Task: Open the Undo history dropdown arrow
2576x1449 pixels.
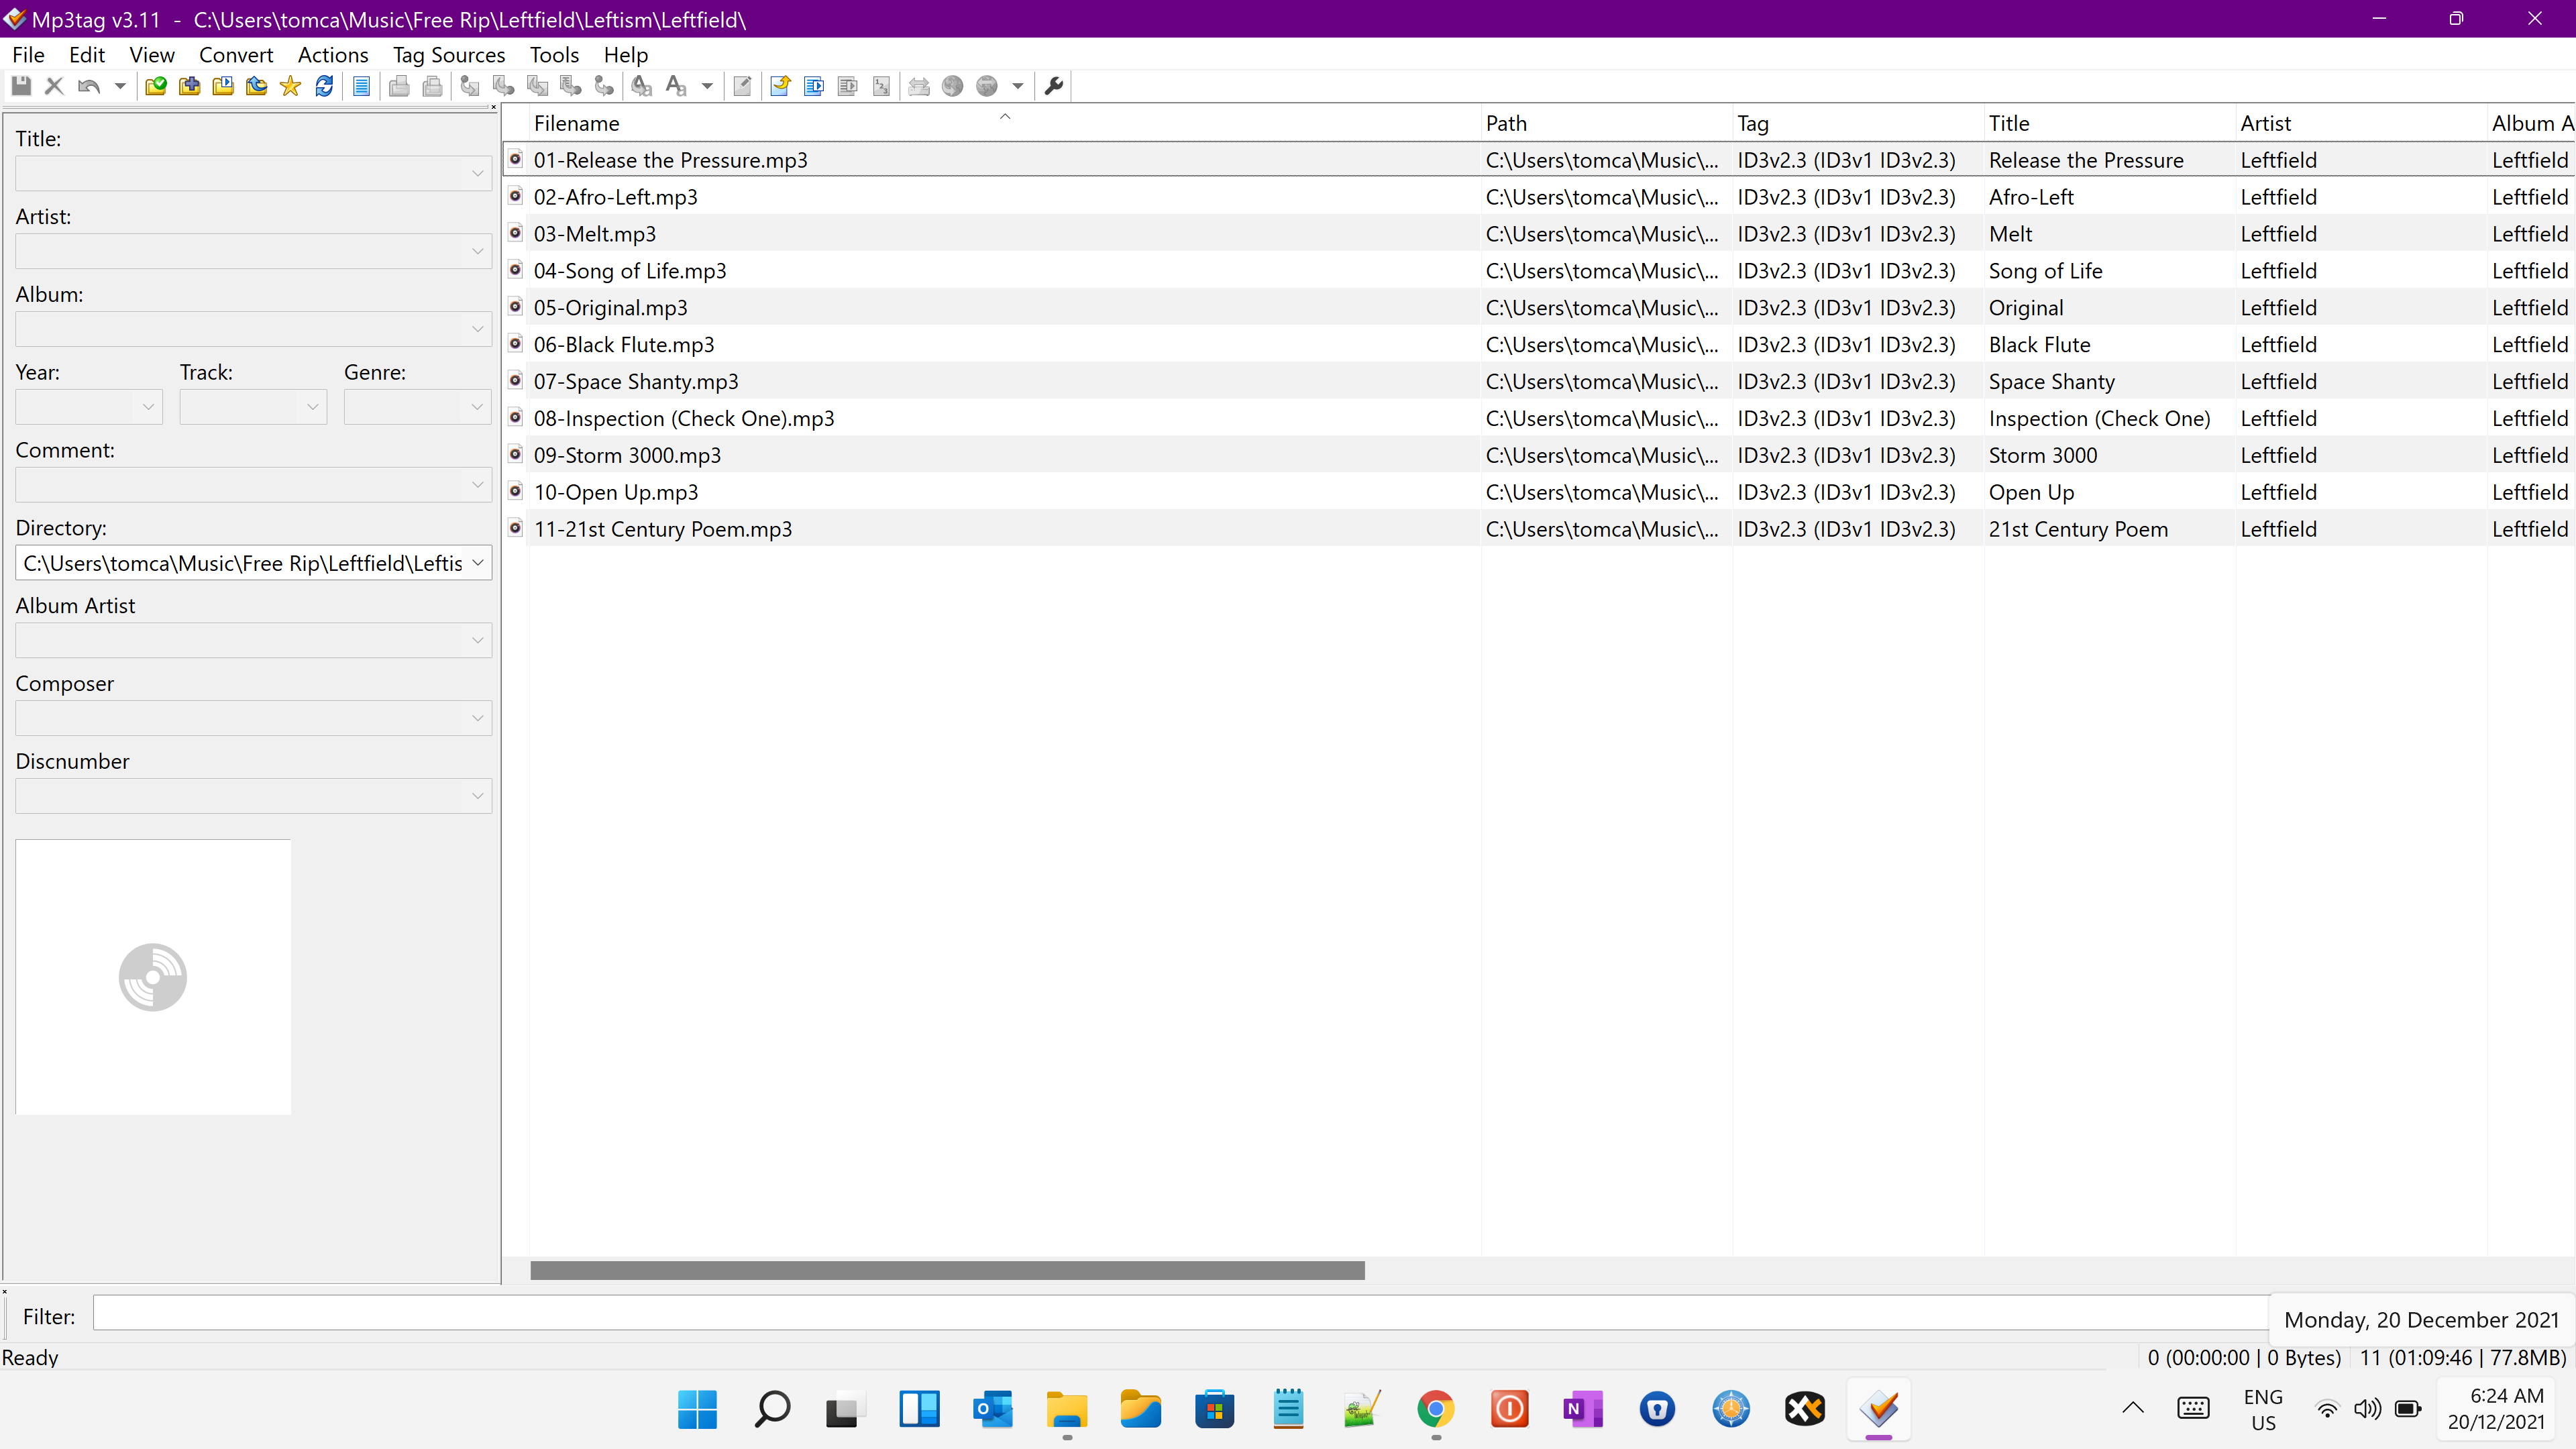Action: [120, 86]
